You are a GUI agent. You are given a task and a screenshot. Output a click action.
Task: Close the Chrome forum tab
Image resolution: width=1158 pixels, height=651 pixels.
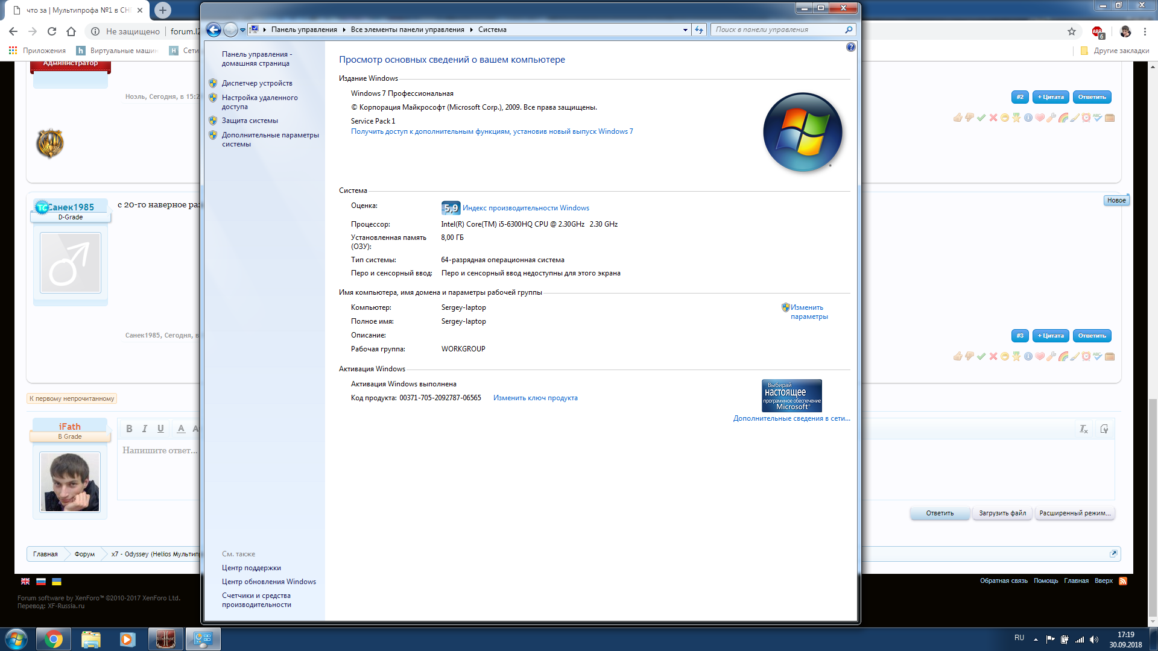coord(140,10)
